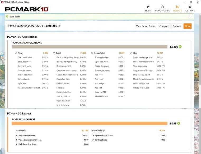Maximize the PCMark 10 window
The height and width of the screenshot is (154, 201).
point(191,2)
